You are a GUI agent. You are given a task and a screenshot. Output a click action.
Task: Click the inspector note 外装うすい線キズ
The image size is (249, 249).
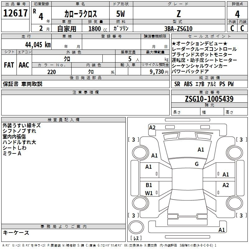[21, 125]
